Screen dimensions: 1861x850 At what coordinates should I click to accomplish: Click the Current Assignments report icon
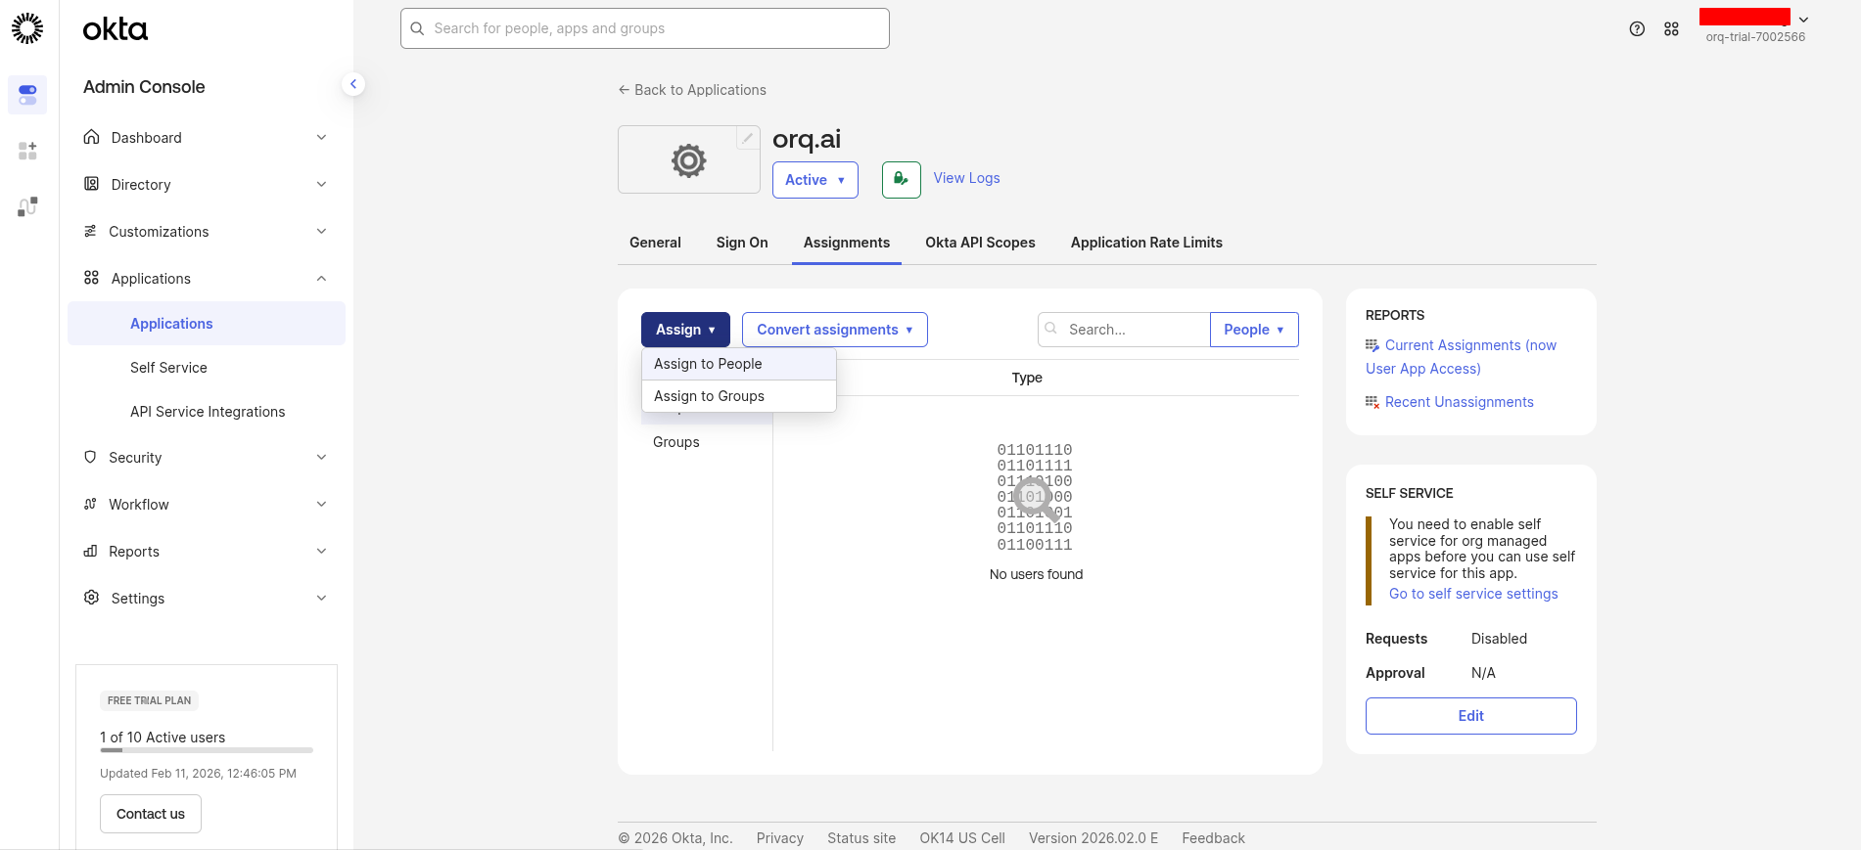(x=1372, y=345)
